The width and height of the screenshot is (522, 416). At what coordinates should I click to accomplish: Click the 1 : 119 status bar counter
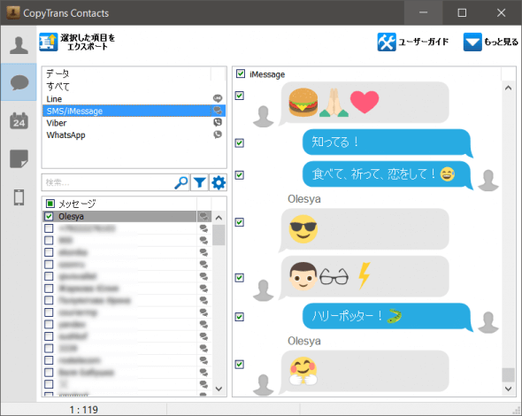(x=83, y=409)
